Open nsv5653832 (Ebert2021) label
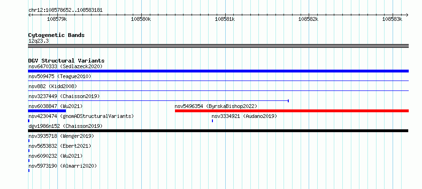The height and width of the screenshot is (189, 422). (60, 146)
